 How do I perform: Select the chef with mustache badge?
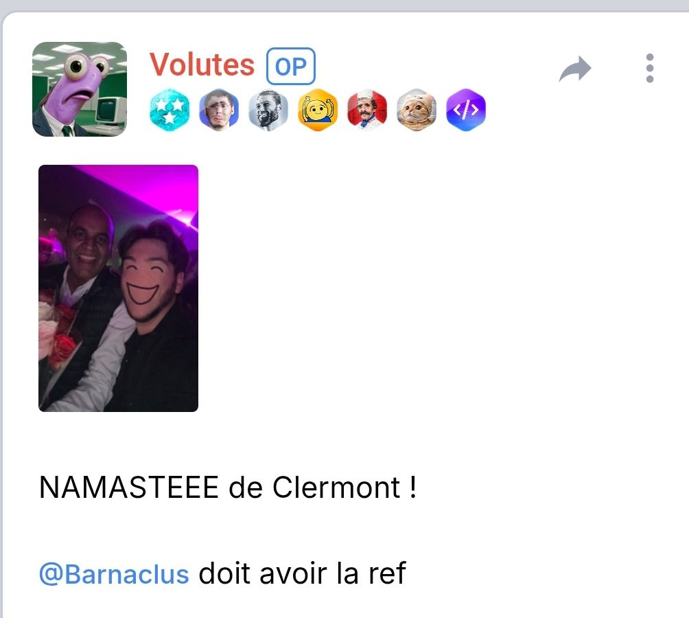point(367,110)
